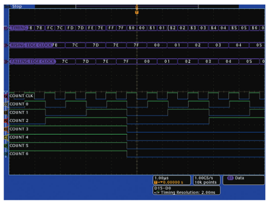Image resolution: width=269 pixels, height=204 pixels.
Task: Click 00 in the RISING EDGE CLOCK bus
Action: 157,45
